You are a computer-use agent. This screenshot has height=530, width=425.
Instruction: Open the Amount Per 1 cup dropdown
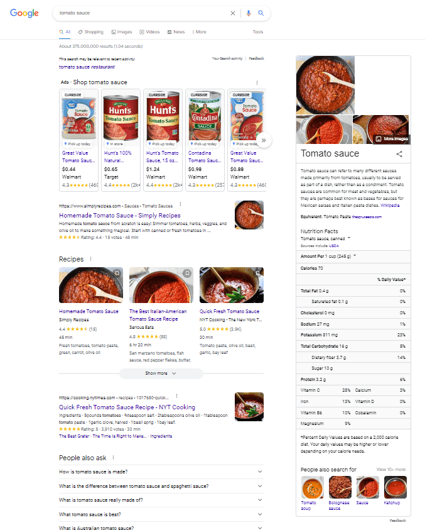[355, 256]
